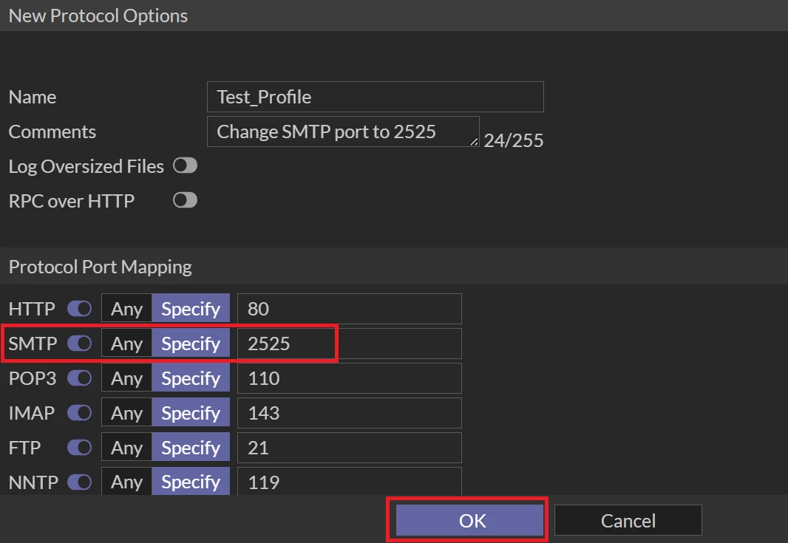Disable the HTTP protocol toggle
Viewport: 788px width, 543px height.
[x=79, y=308]
